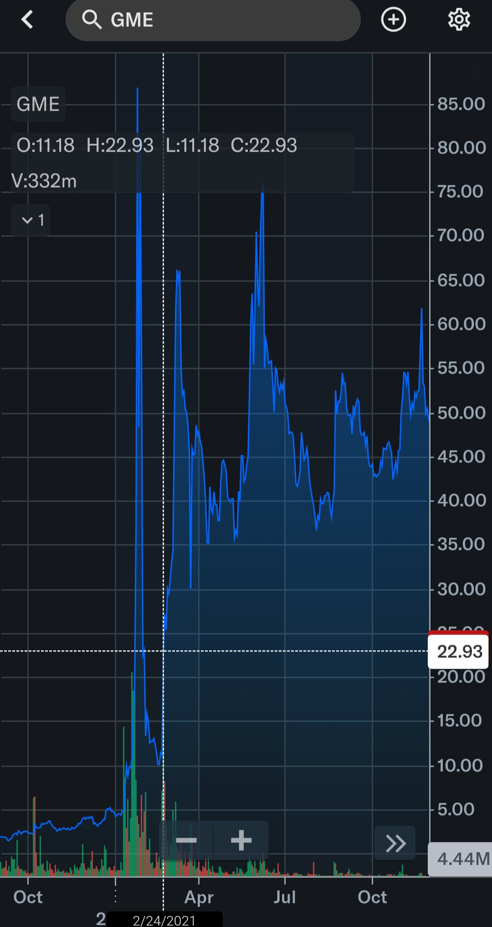This screenshot has height=927, width=492.
Task: Tap the GME symbol label on chart
Action: click(x=38, y=104)
